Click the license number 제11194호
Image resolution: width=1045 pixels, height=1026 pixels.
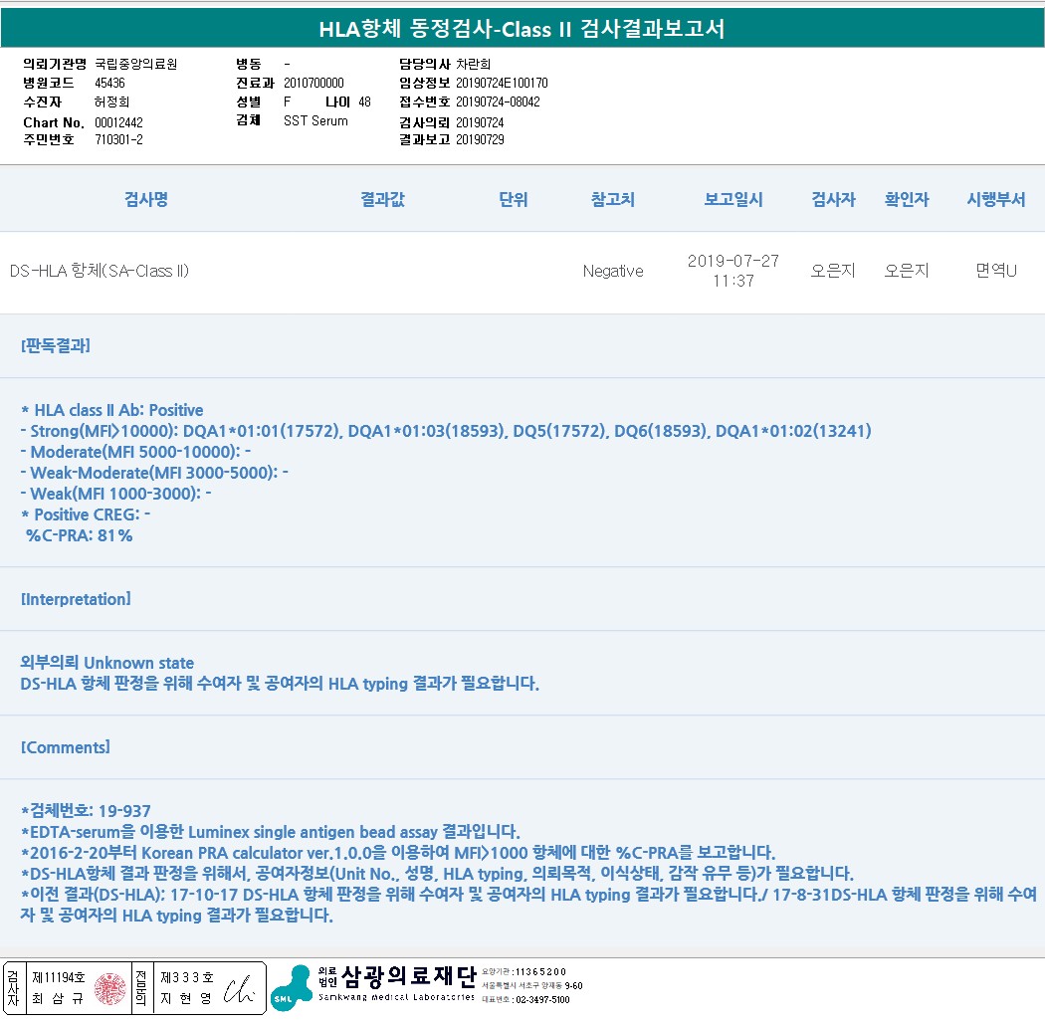pyautogui.click(x=59, y=978)
